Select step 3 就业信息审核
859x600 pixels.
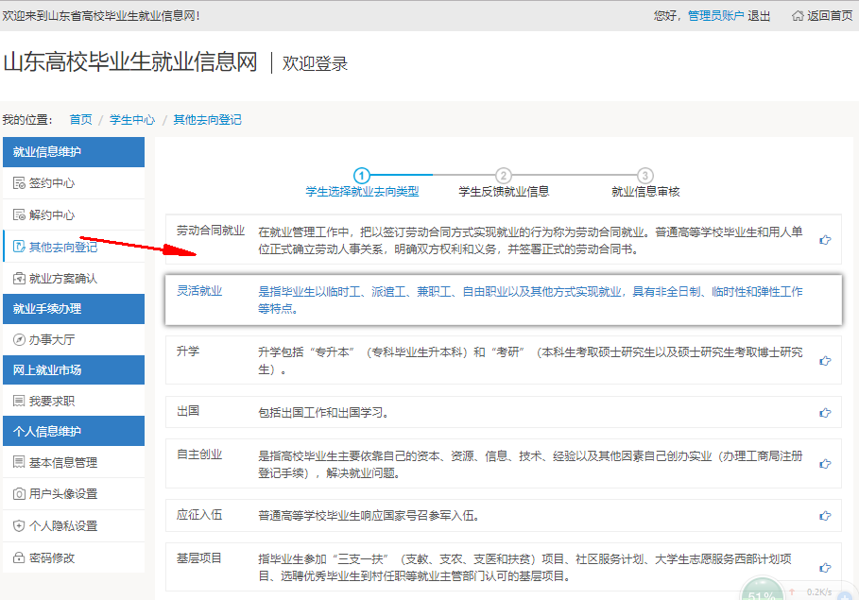coord(645,176)
